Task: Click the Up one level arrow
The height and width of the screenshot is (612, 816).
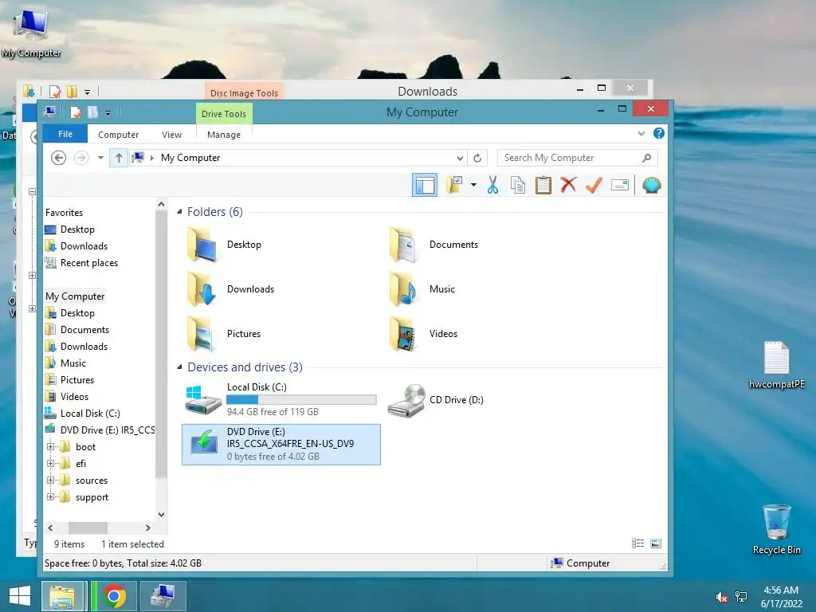Action: [119, 158]
